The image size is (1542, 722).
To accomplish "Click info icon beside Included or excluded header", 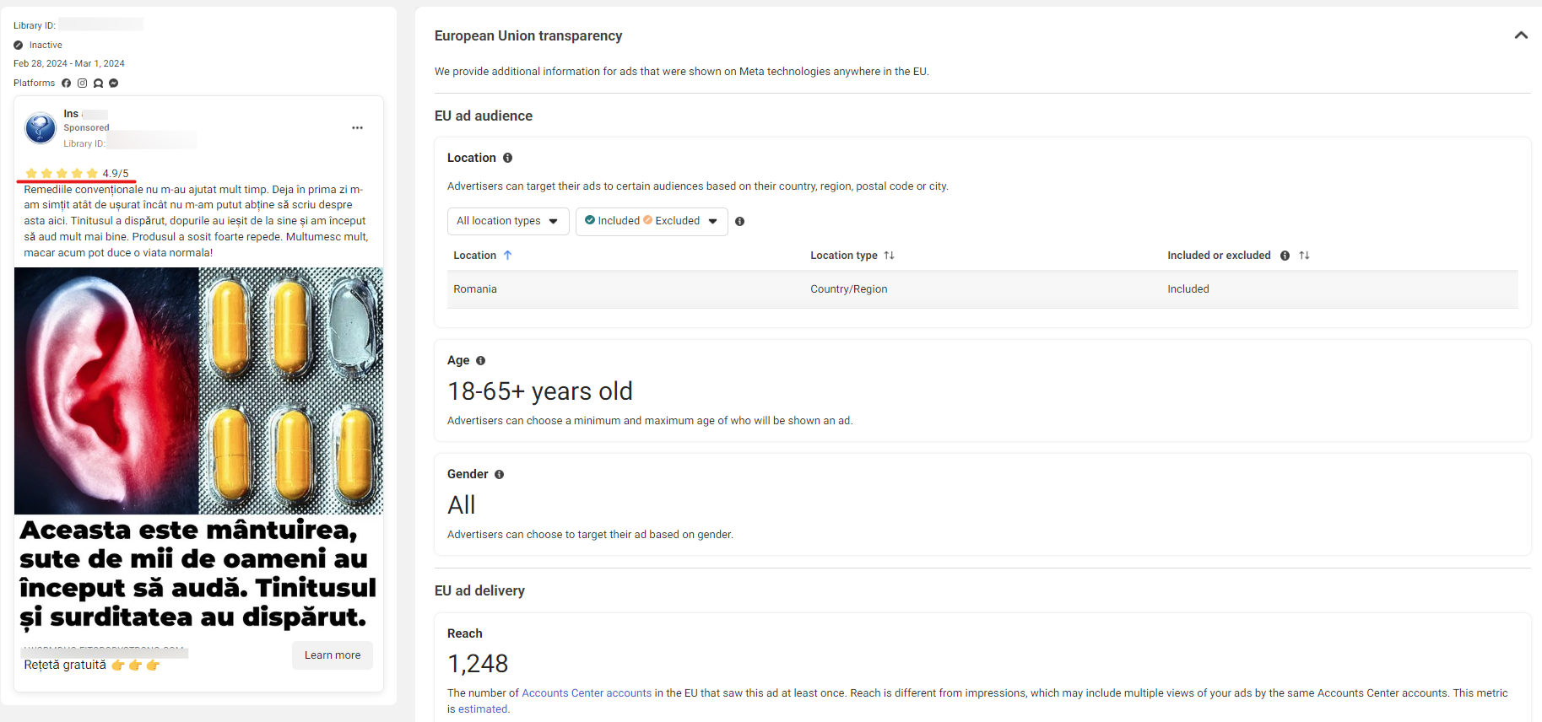I will click(x=1285, y=256).
